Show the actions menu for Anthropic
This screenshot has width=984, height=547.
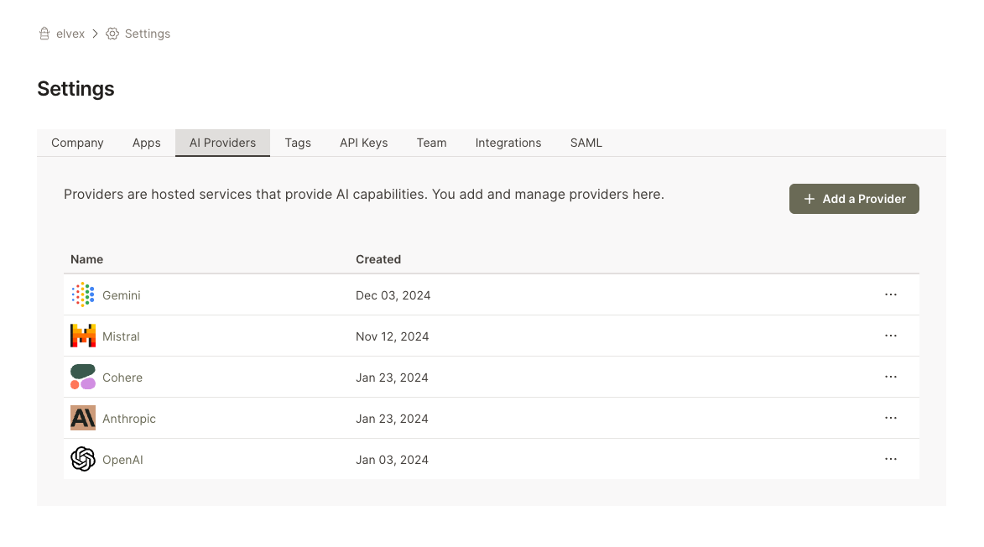891,419
